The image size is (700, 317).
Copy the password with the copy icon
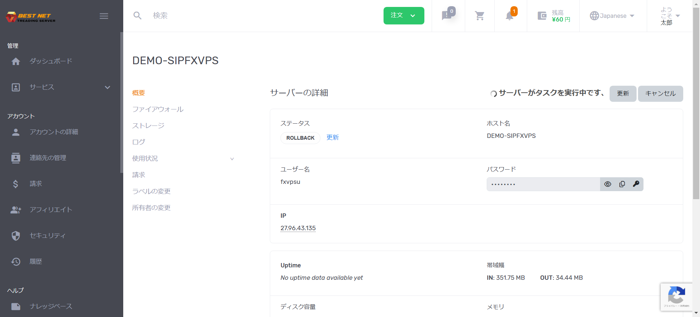click(x=622, y=184)
